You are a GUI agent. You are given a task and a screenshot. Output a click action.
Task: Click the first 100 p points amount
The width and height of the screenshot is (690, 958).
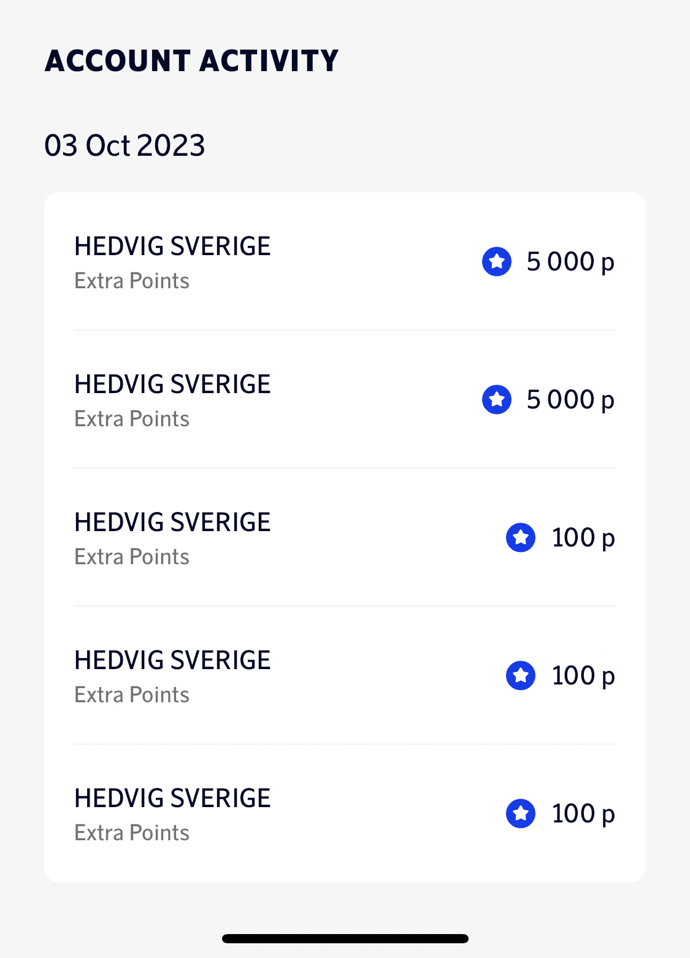coord(583,538)
